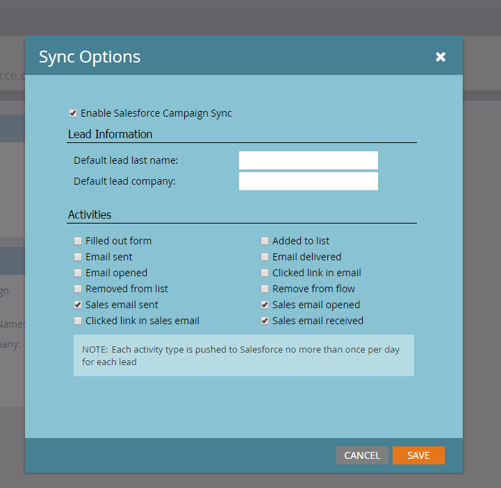
Task: Click the Default lead company field
Action: coord(308,181)
